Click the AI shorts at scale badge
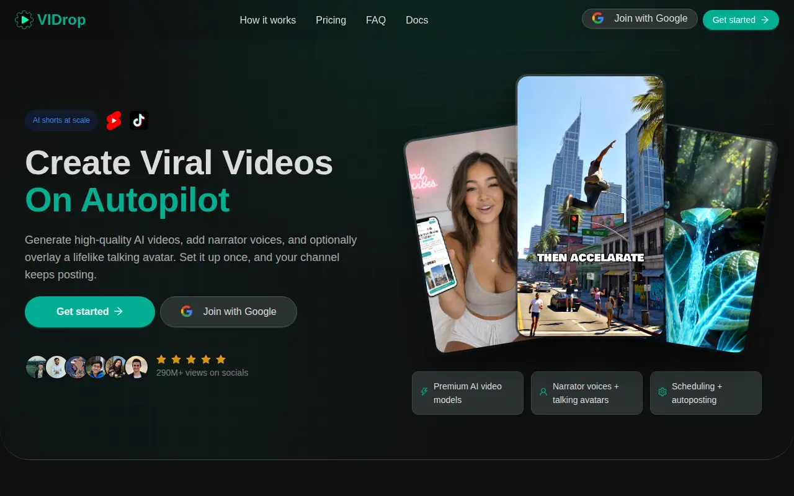This screenshot has width=794, height=496. tap(61, 120)
